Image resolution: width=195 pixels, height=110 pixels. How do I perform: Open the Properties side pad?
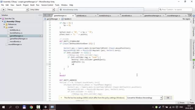(x=194, y=31)
